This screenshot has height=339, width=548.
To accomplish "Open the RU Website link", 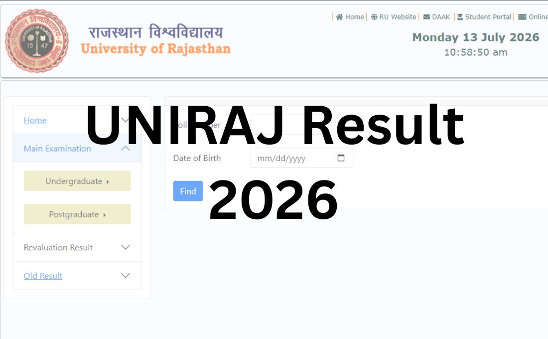I will click(398, 17).
